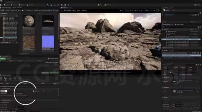Click the Content Browser Add button

(2, 10)
